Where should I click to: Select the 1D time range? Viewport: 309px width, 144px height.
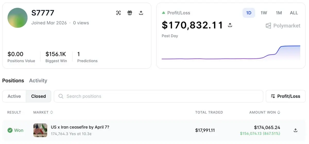point(249,13)
